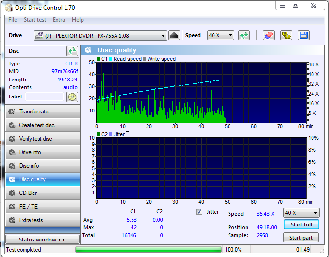Open options via the yellow gears icon
This screenshot has width=329, height=257.
[286, 35]
